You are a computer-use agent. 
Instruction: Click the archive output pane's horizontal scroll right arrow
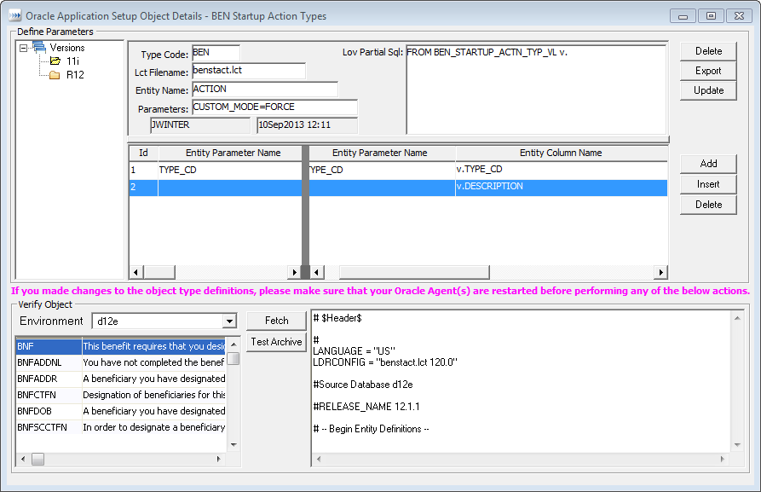[722, 459]
